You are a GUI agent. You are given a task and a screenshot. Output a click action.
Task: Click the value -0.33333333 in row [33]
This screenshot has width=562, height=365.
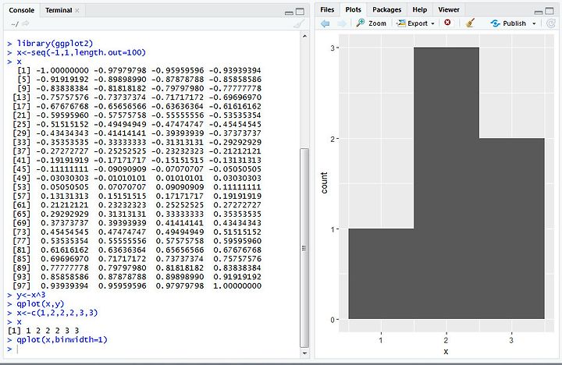click(120, 142)
